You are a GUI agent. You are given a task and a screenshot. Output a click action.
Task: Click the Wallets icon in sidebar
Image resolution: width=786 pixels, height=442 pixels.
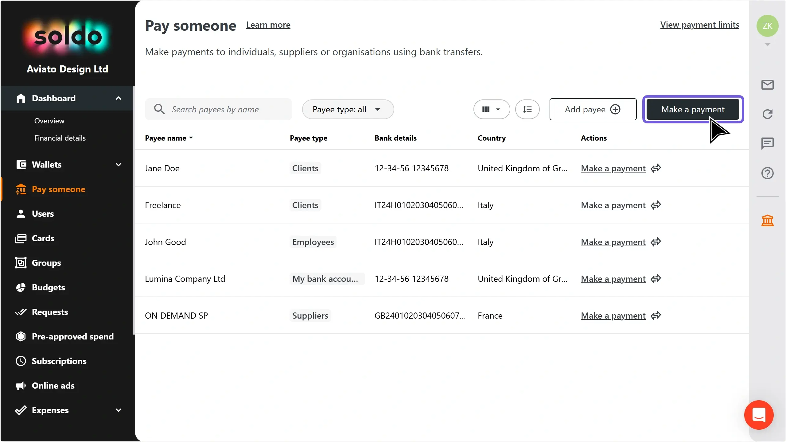click(x=21, y=165)
